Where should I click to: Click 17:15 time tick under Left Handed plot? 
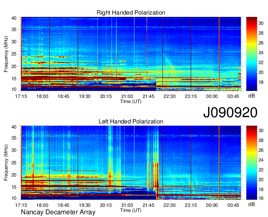click(x=21, y=205)
